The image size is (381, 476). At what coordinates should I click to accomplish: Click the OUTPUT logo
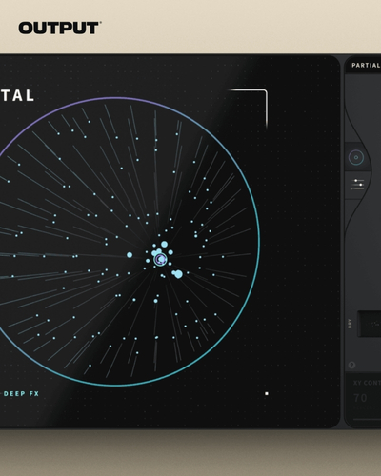60,28
